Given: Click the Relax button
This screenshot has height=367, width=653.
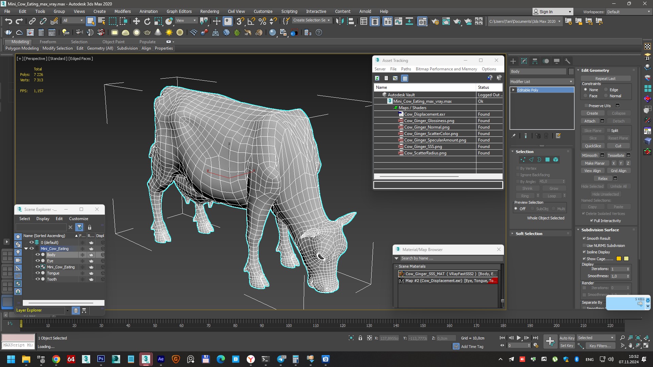Looking at the screenshot, I should click(x=603, y=179).
